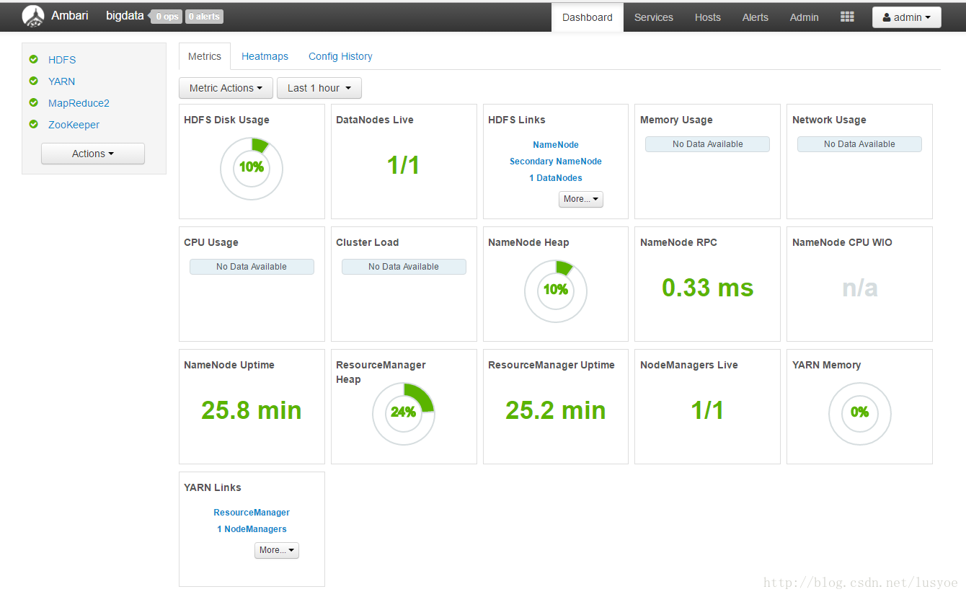Open the More dropdown in HDFS Links

pyautogui.click(x=581, y=199)
